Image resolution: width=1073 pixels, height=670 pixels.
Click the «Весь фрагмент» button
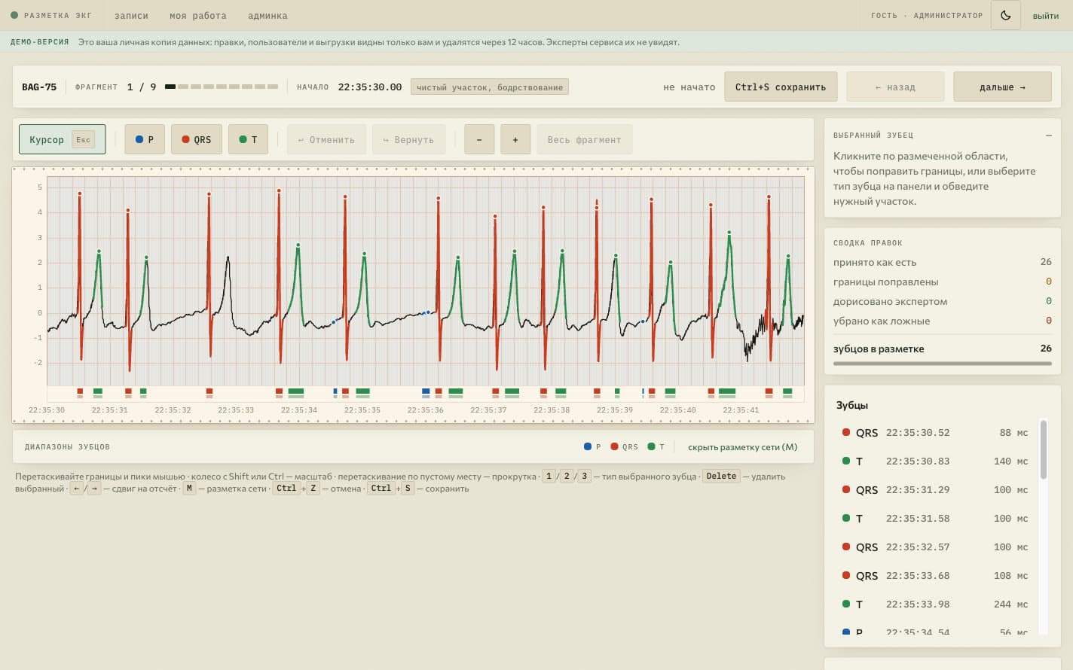pyautogui.click(x=584, y=139)
